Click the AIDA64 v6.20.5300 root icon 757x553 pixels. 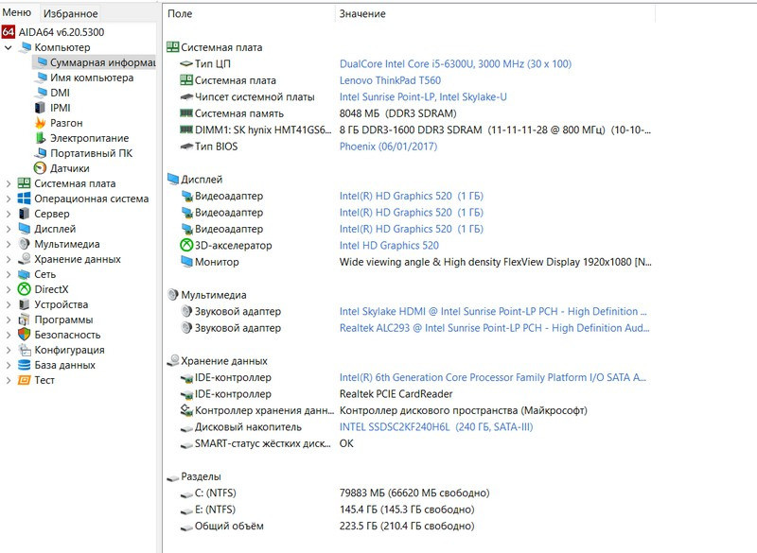(9, 32)
